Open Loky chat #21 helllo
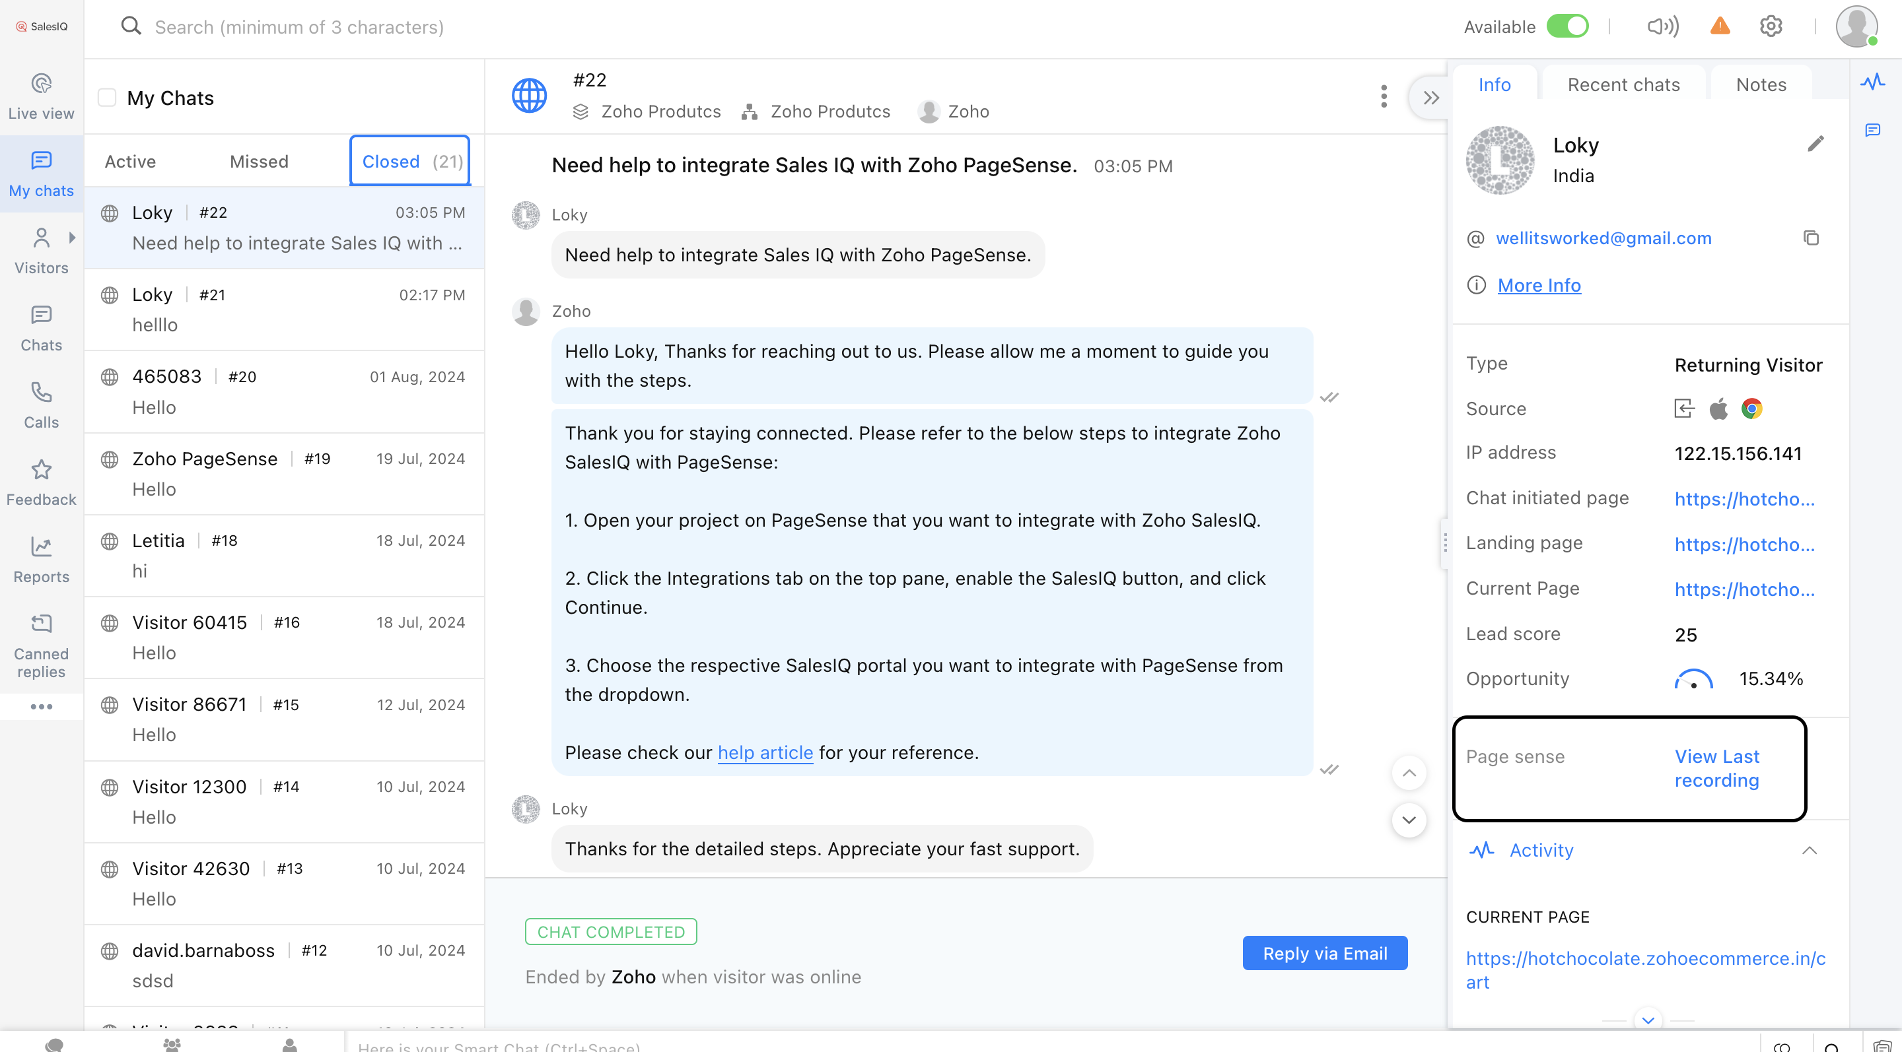Viewport: 1902px width, 1052px height. coord(284,310)
